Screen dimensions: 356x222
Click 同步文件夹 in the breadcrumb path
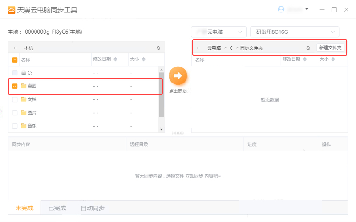(x=251, y=48)
